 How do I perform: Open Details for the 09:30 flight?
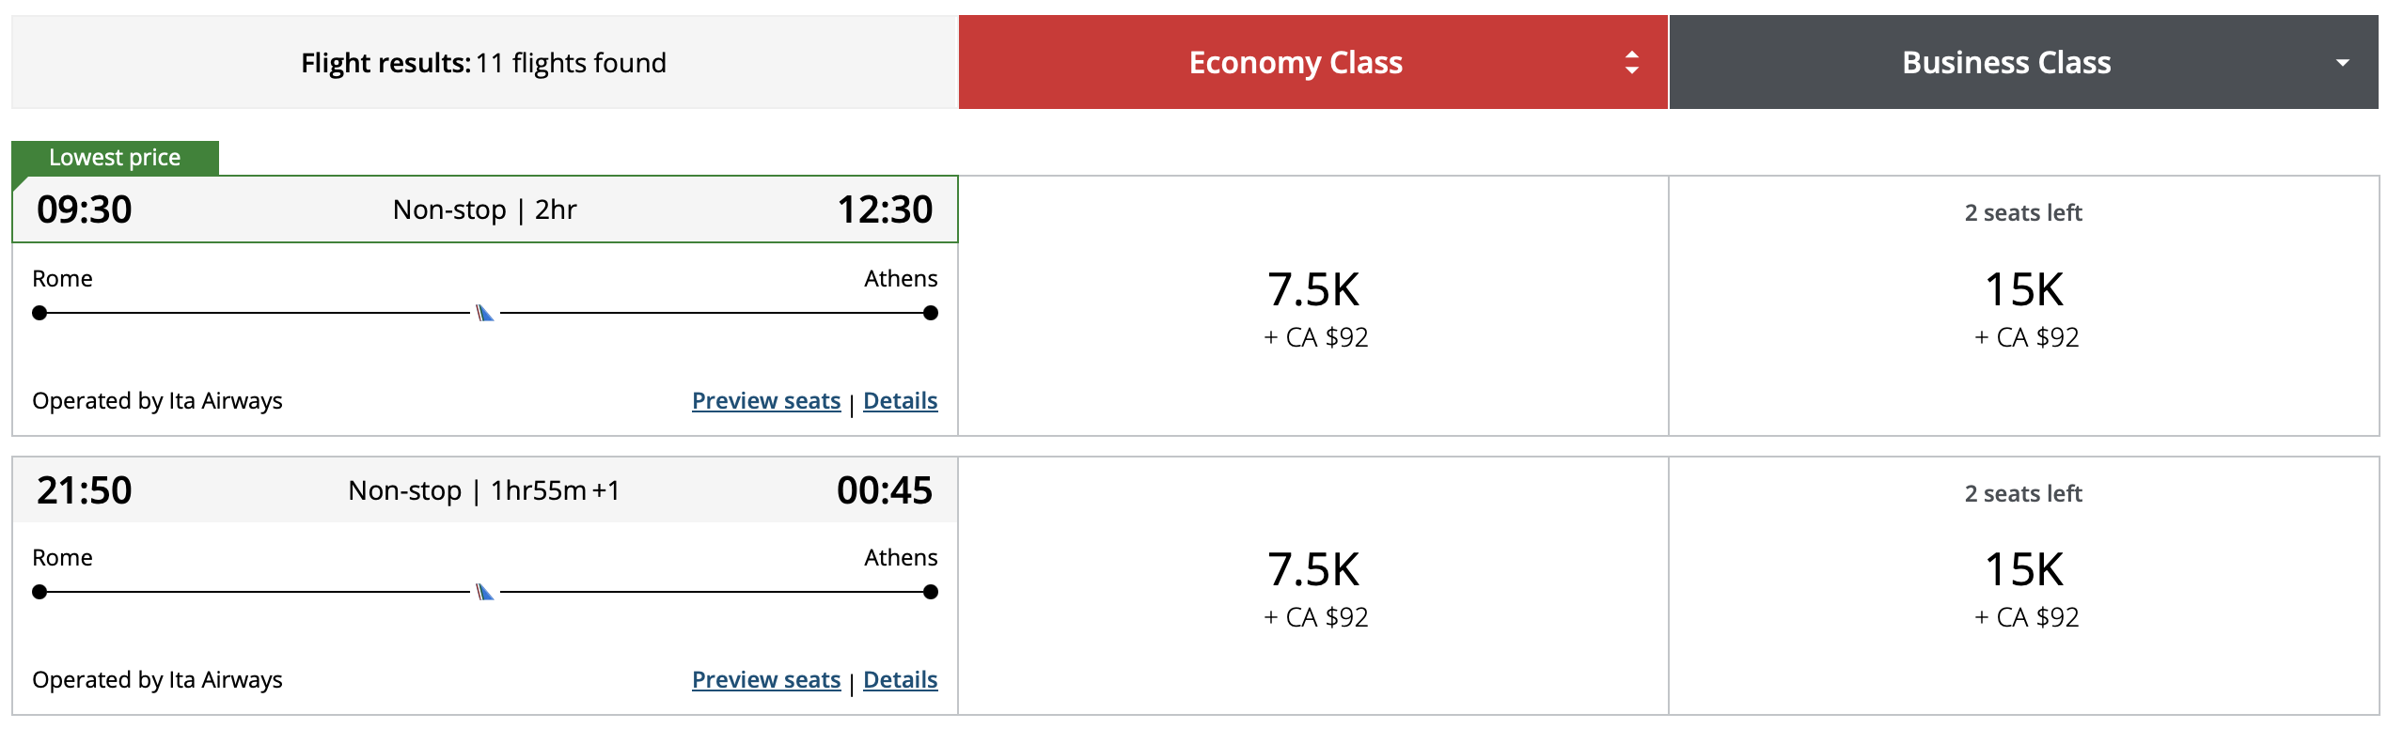tap(899, 400)
